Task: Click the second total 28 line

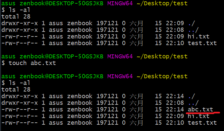Action: [x=16, y=90]
